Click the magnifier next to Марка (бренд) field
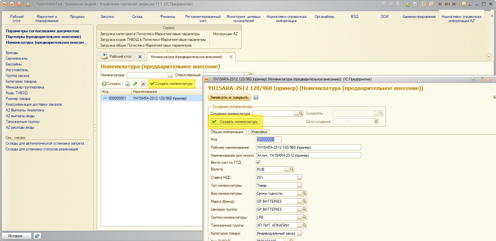The width and height of the screenshot is (496, 241). point(304,201)
